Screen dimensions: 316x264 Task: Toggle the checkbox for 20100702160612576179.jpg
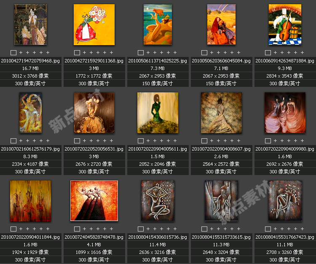pos(13,141)
